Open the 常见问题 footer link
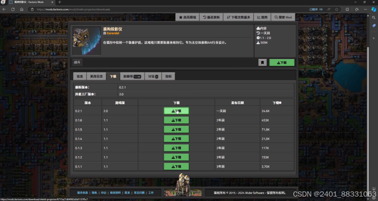Screen dimensions: 378x201 [x=139, y=193]
